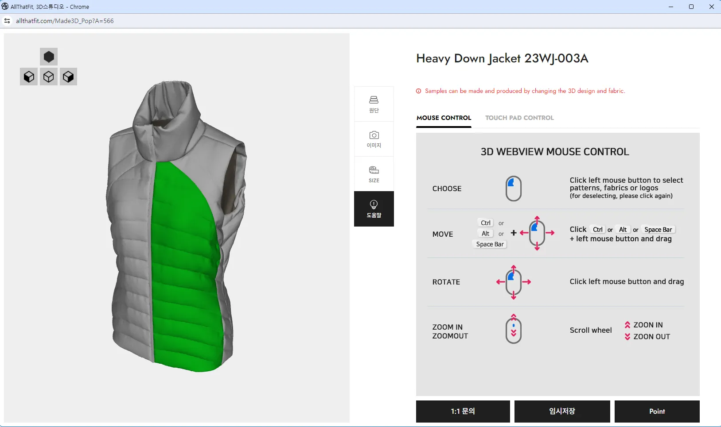Image resolution: width=721 pixels, height=427 pixels.
Task: Click the Heavy Down Jacket 23WJ-003A title
Action: click(x=502, y=58)
